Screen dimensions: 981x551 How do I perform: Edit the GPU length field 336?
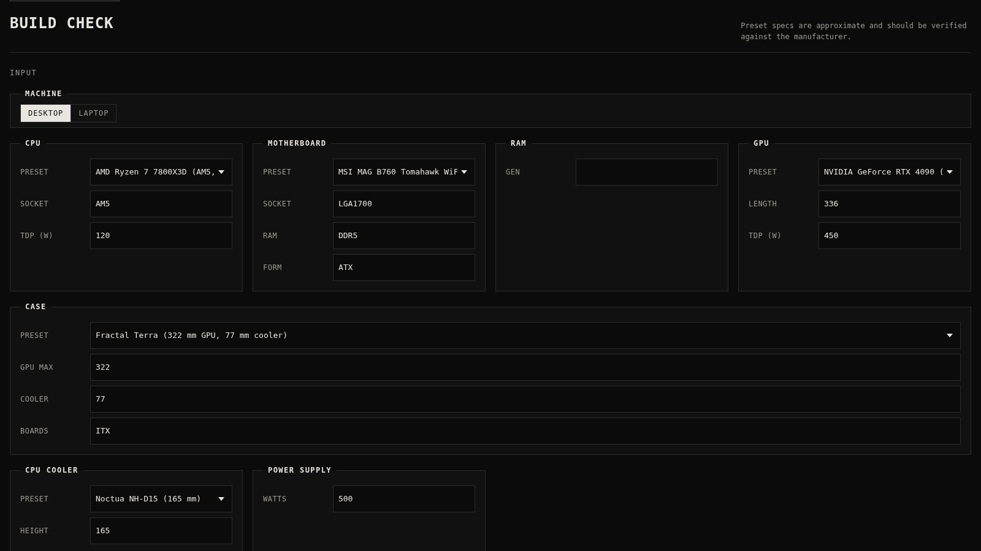click(890, 204)
